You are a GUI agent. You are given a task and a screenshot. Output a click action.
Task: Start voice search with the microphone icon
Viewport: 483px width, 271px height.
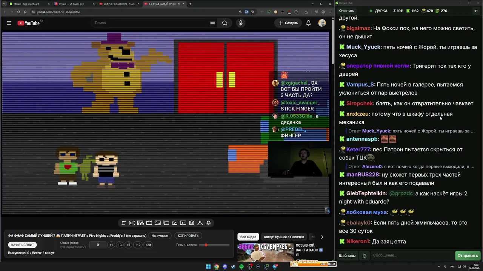(241, 23)
